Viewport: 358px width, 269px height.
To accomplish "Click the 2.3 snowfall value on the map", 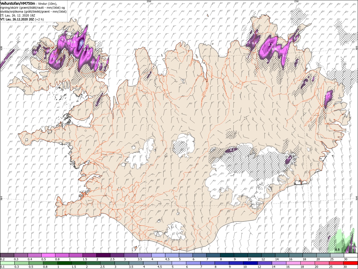I will pos(270,45).
